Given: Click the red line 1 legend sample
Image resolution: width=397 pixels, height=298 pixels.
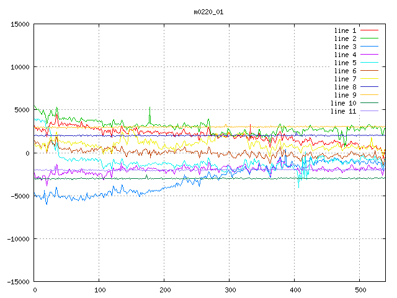Looking at the screenshot, I should 369,30.
